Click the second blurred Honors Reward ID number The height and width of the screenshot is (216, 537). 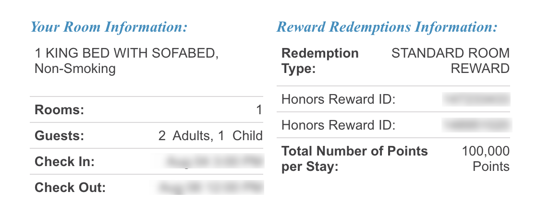click(x=477, y=125)
